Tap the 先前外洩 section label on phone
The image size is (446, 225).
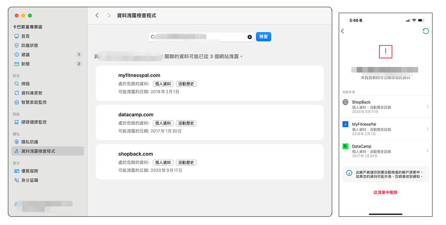[348, 92]
